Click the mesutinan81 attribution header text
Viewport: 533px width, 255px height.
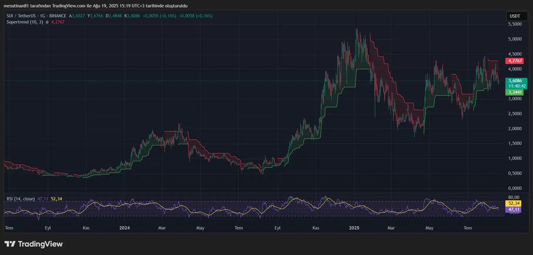tap(95, 6)
